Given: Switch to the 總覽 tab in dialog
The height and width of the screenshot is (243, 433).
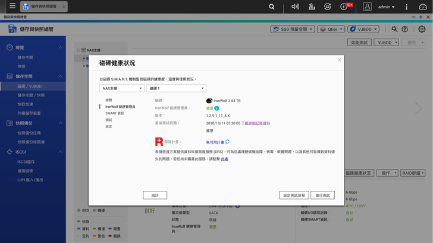Looking at the screenshot, I should pos(109,100).
